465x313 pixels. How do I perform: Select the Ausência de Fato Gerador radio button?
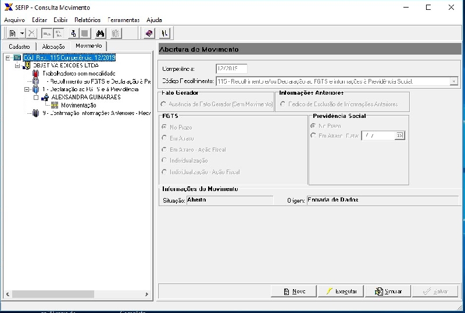tap(163, 105)
